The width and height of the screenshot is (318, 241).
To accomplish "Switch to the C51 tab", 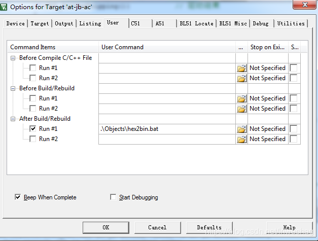I will click(x=140, y=23).
